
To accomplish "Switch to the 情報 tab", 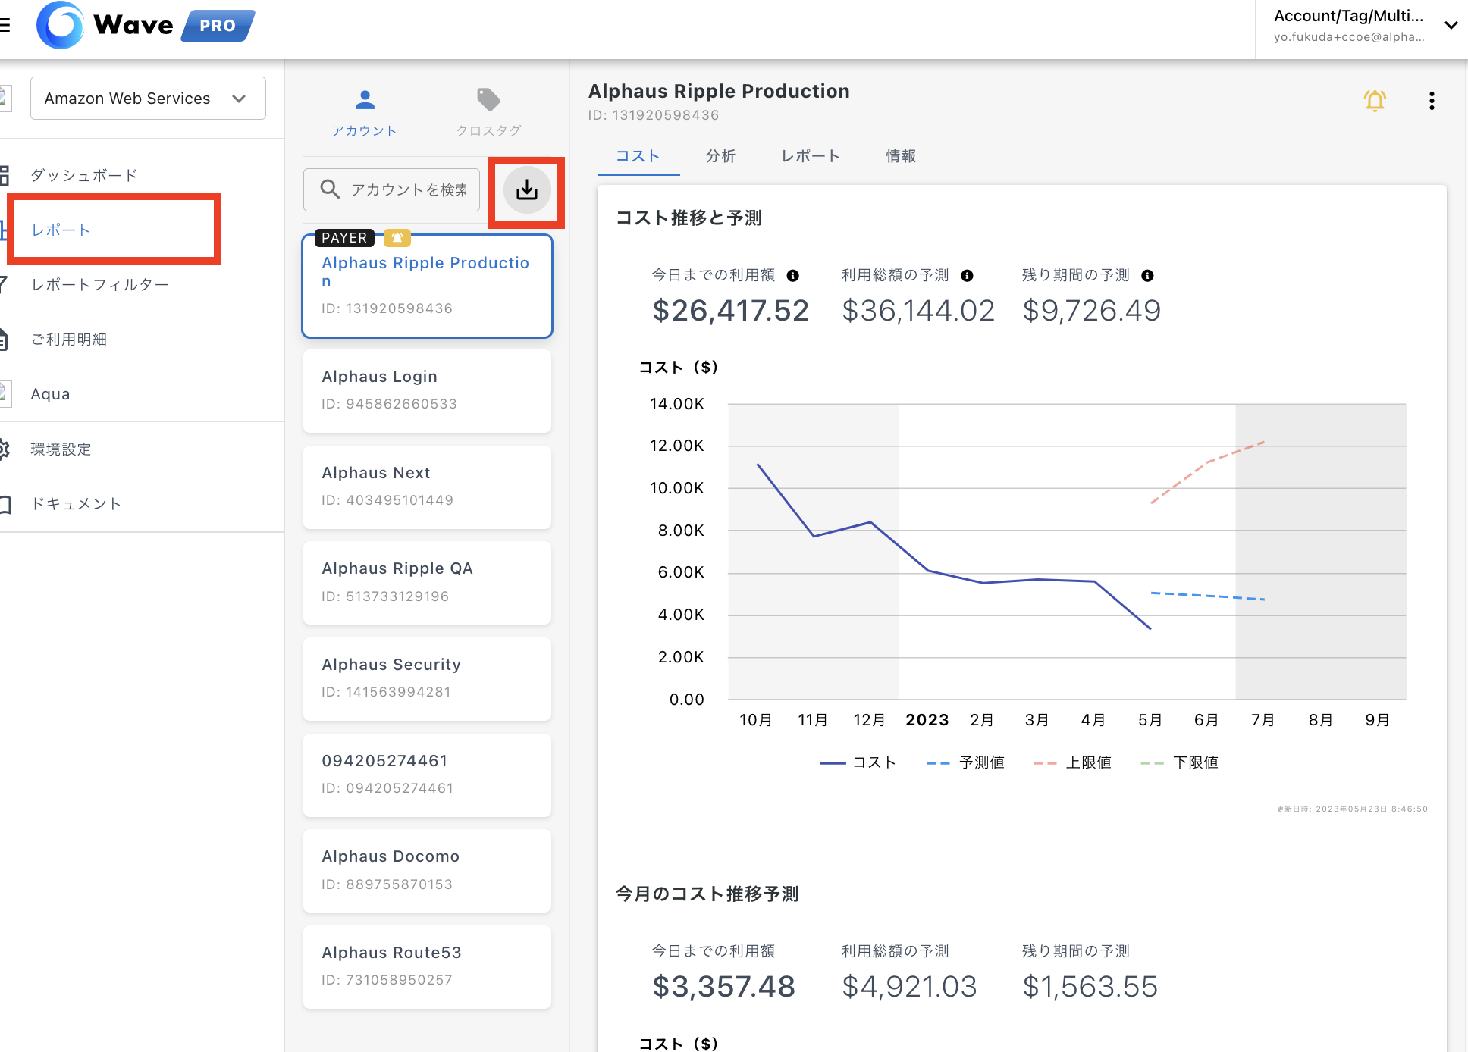I will 900,156.
